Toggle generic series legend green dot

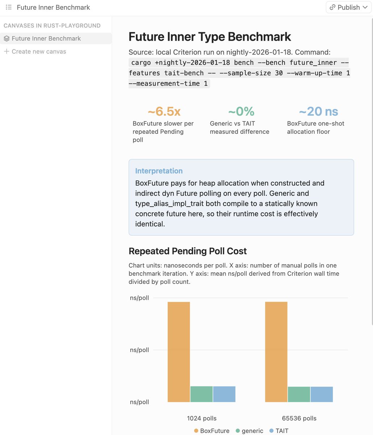[x=238, y=431]
